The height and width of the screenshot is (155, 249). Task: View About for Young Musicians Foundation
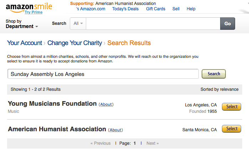pos(106,104)
